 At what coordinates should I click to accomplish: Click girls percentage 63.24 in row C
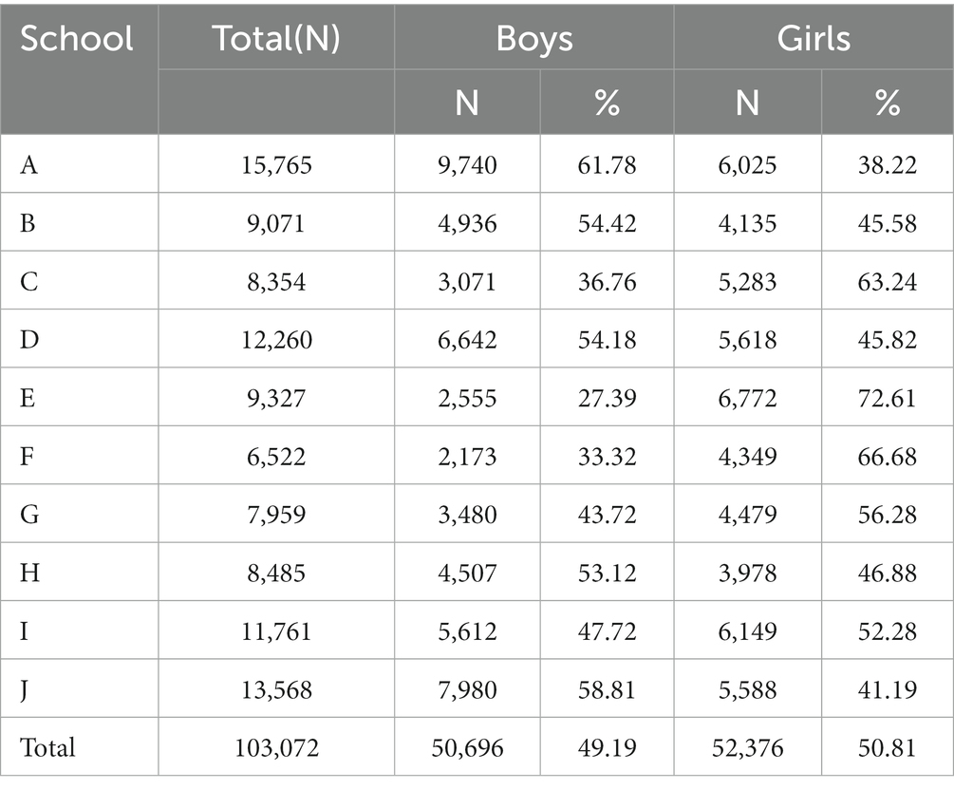tap(887, 282)
